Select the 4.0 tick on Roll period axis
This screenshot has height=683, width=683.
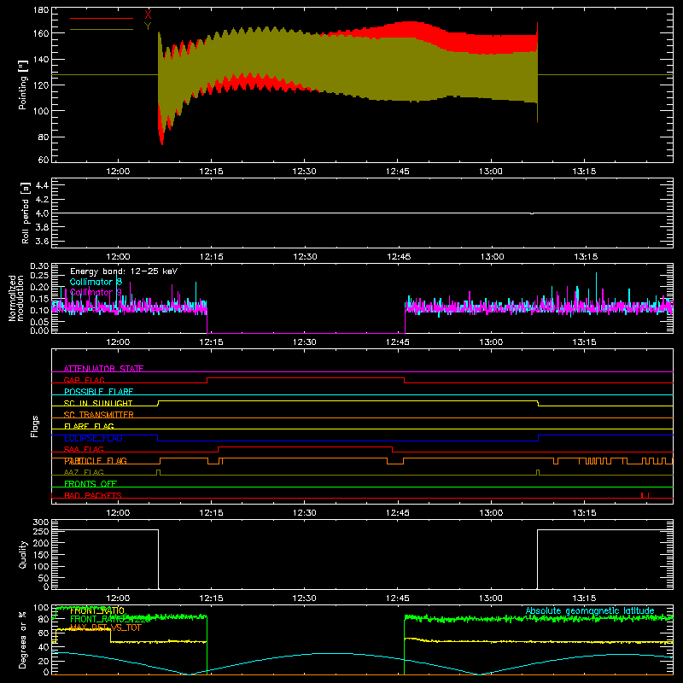(x=42, y=213)
